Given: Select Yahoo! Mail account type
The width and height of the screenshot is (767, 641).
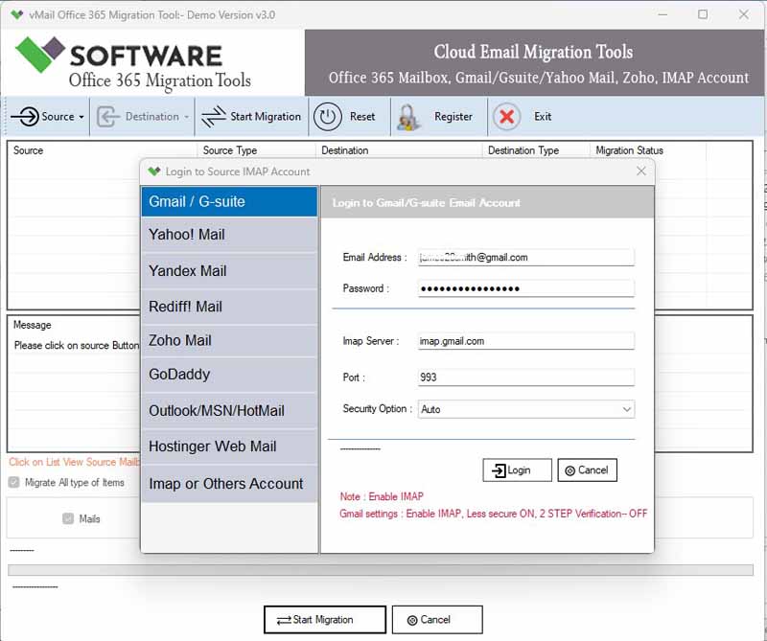Looking at the screenshot, I should pos(229,235).
